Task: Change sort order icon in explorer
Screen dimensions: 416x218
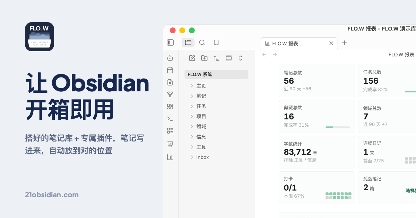Action: click(x=216, y=58)
